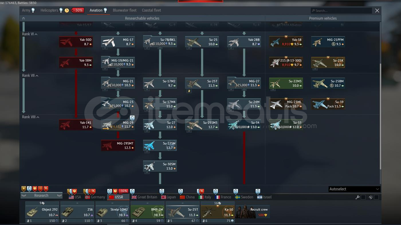Tick the checkbox beside the wrench icon
The width and height of the screenshot is (401, 225).
point(363,197)
